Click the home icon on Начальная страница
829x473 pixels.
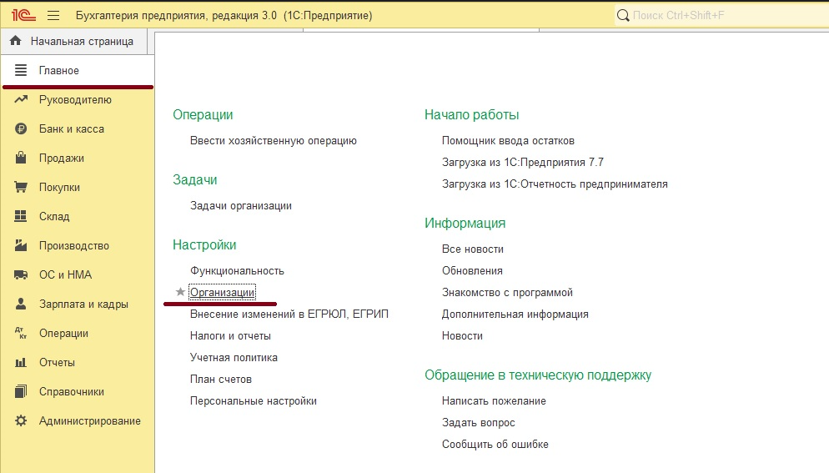click(16, 41)
